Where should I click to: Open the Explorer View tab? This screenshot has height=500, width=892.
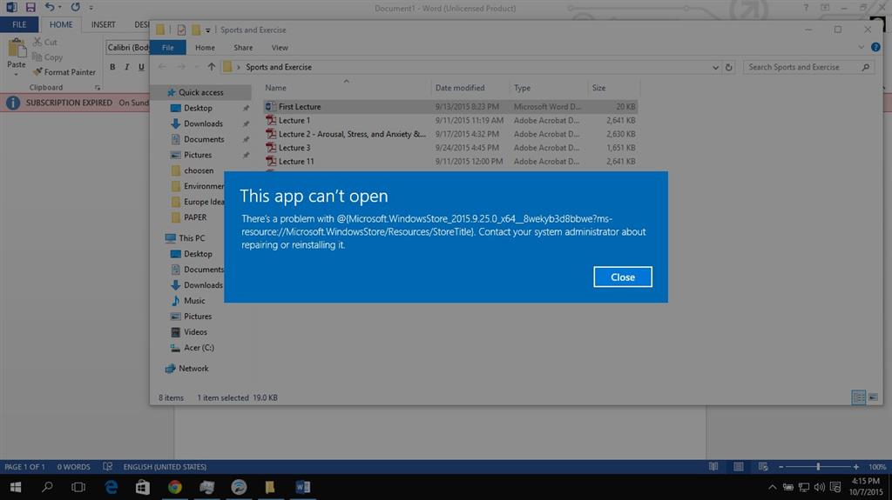coord(280,48)
